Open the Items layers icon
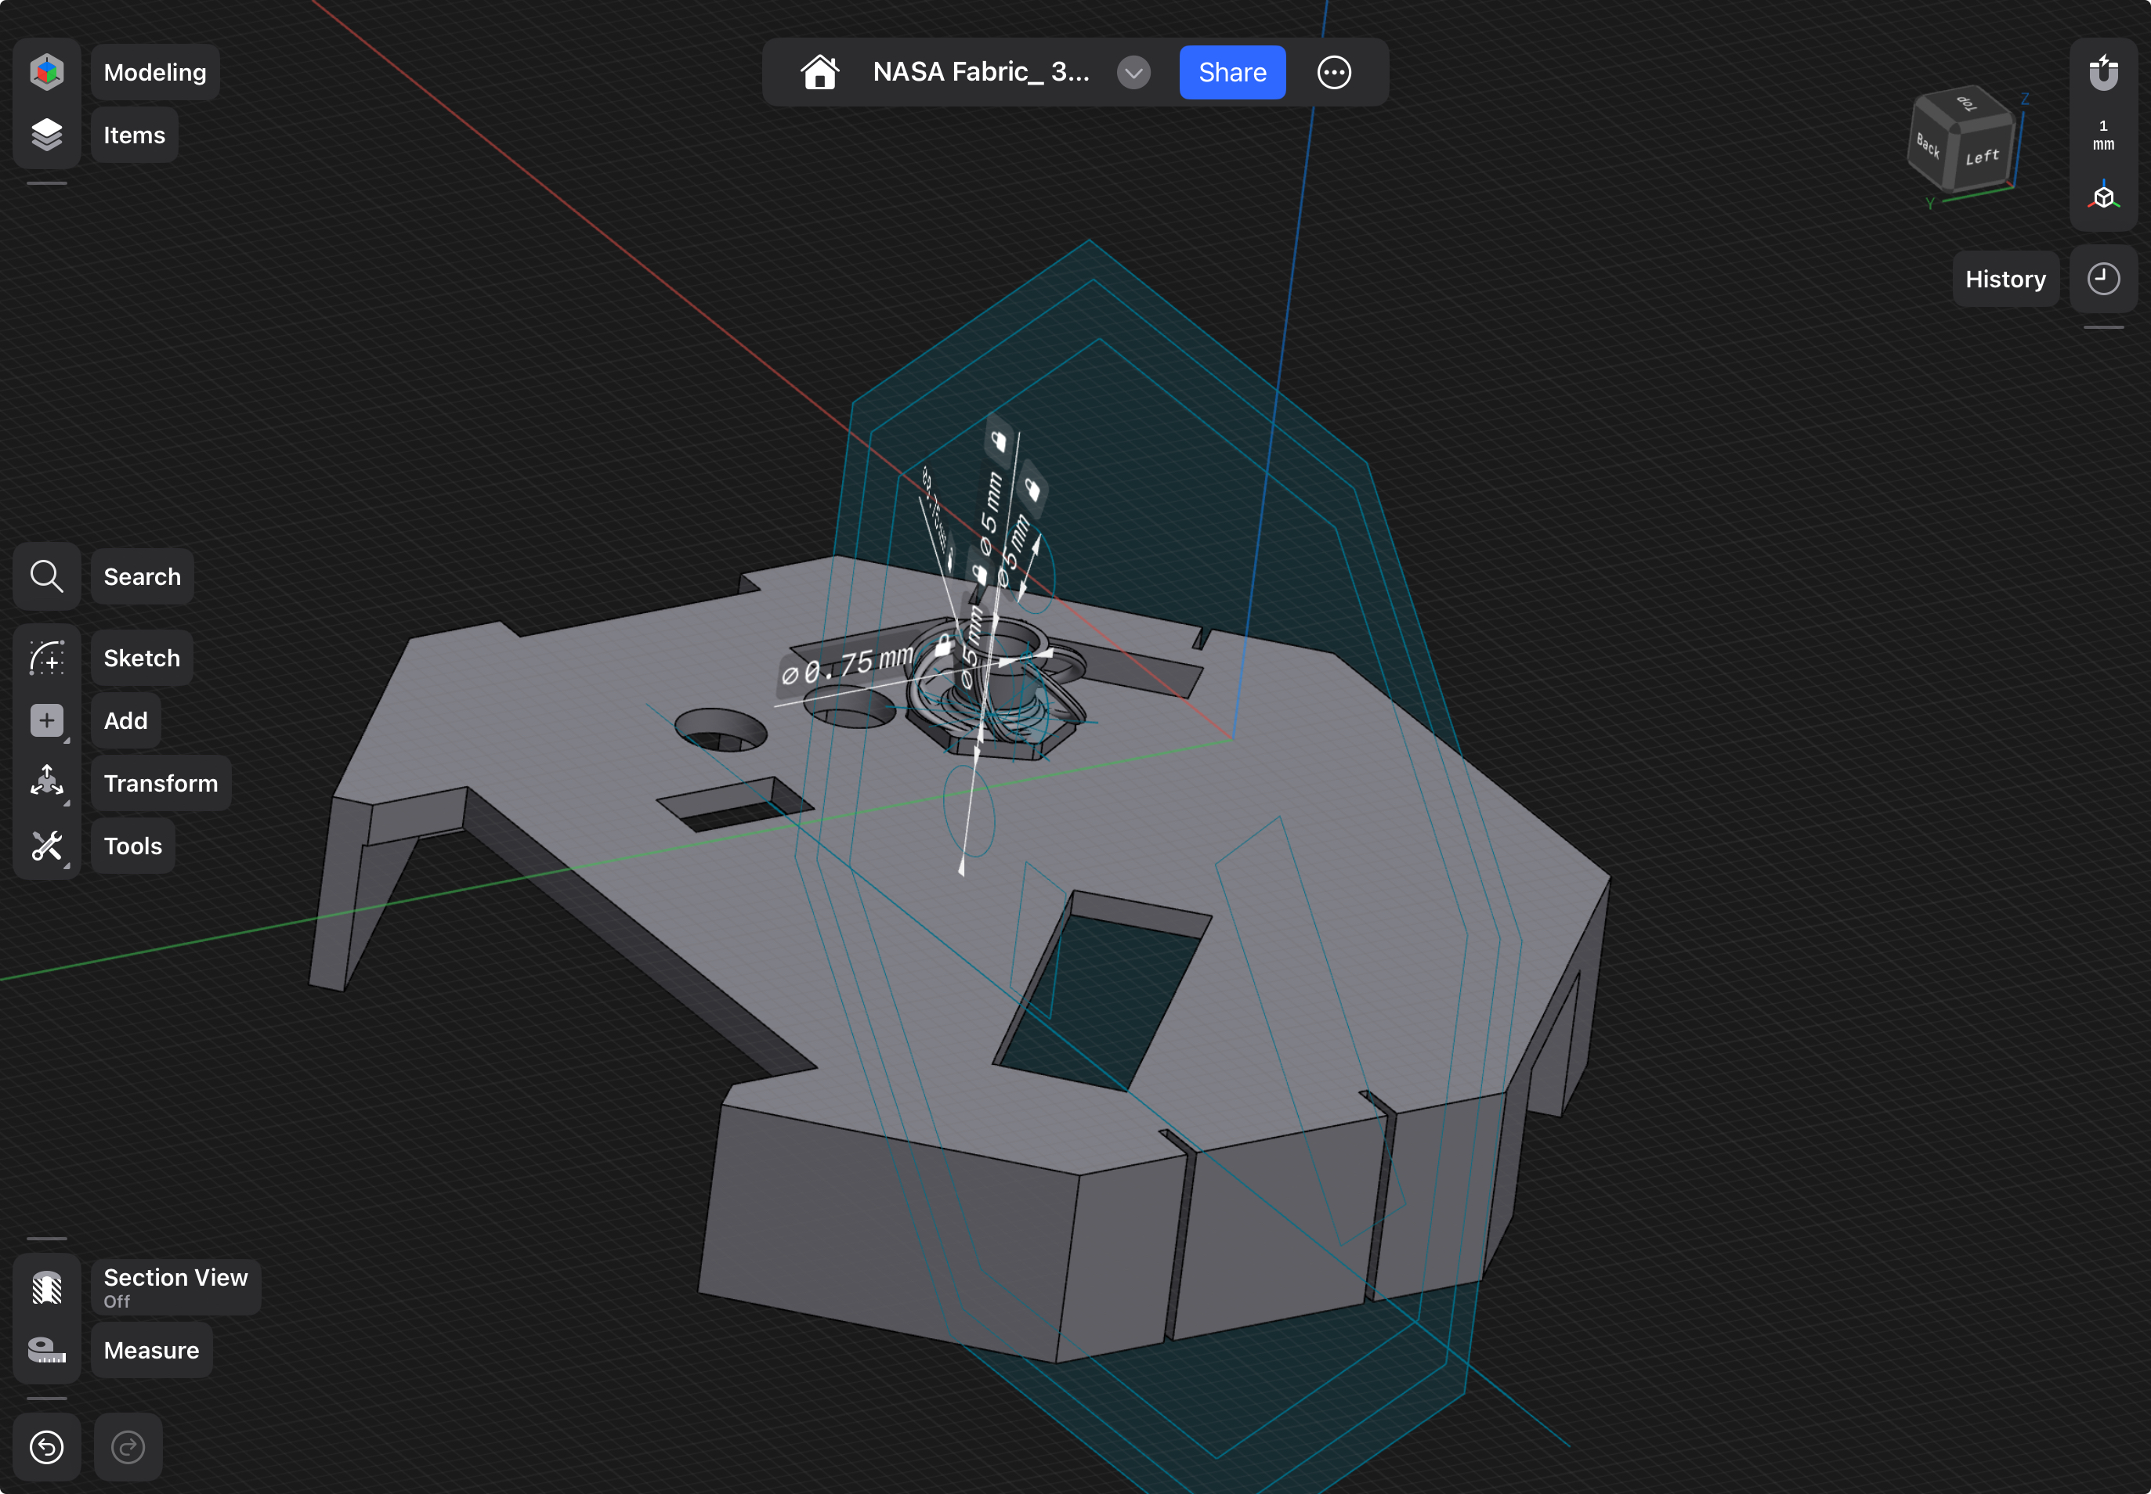 (46, 135)
